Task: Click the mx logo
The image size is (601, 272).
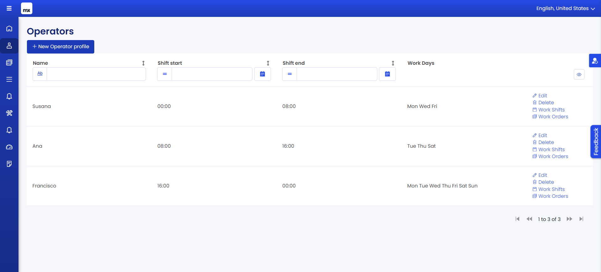Action: [27, 8]
